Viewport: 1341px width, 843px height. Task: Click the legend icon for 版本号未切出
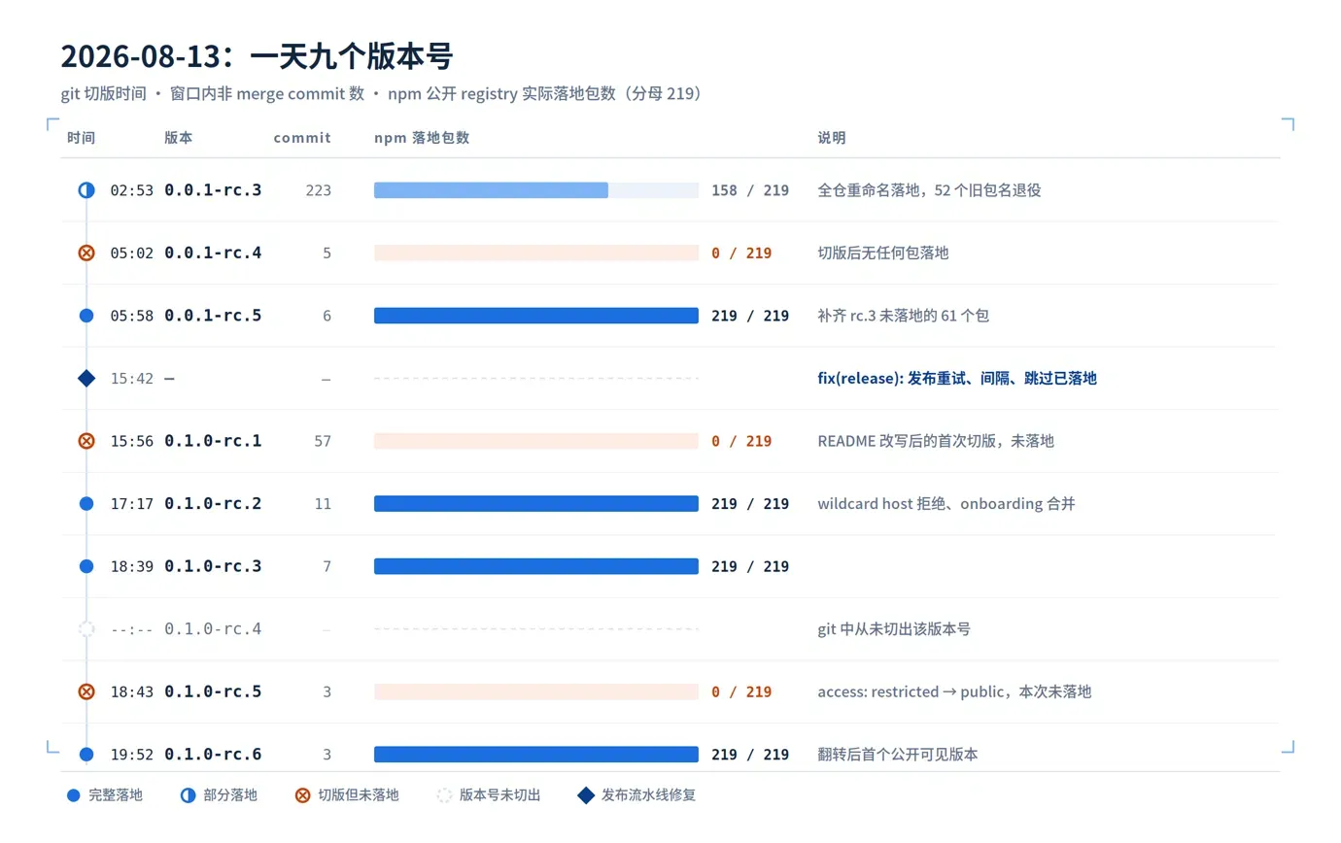(444, 795)
